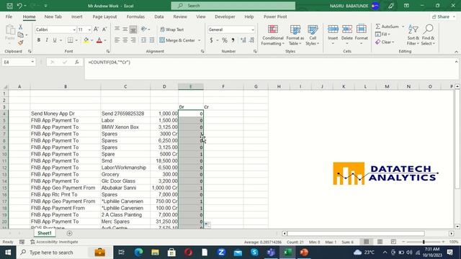Viewport: 461px width, 259px height.
Task: Click the Share button
Action: pos(443,17)
